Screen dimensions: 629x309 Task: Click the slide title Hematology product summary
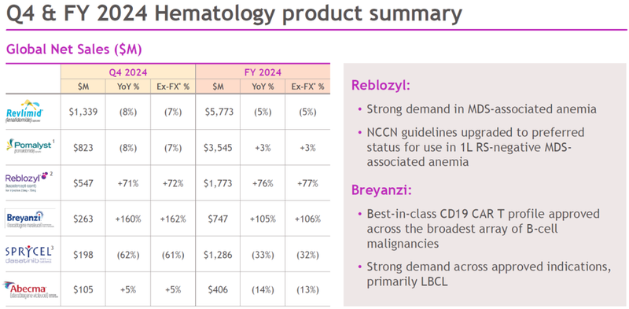click(x=307, y=15)
